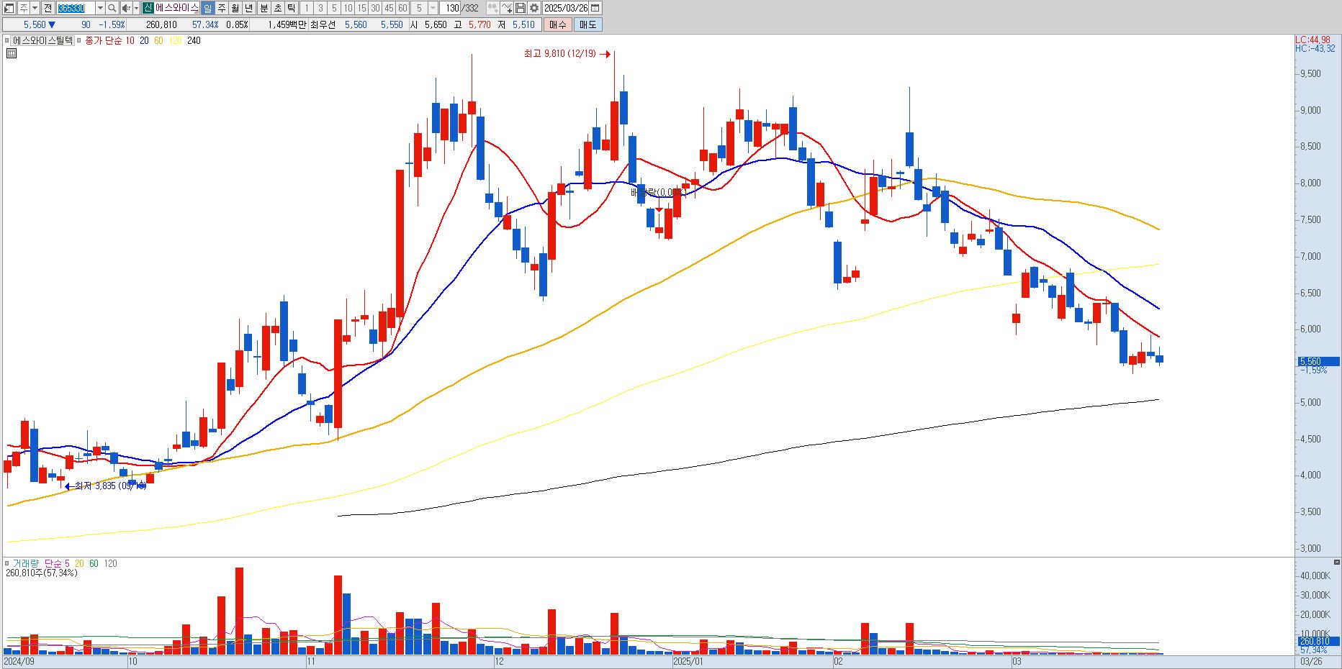
Task: Click the small square button at volume panel corner
Action: (x=1337, y=563)
